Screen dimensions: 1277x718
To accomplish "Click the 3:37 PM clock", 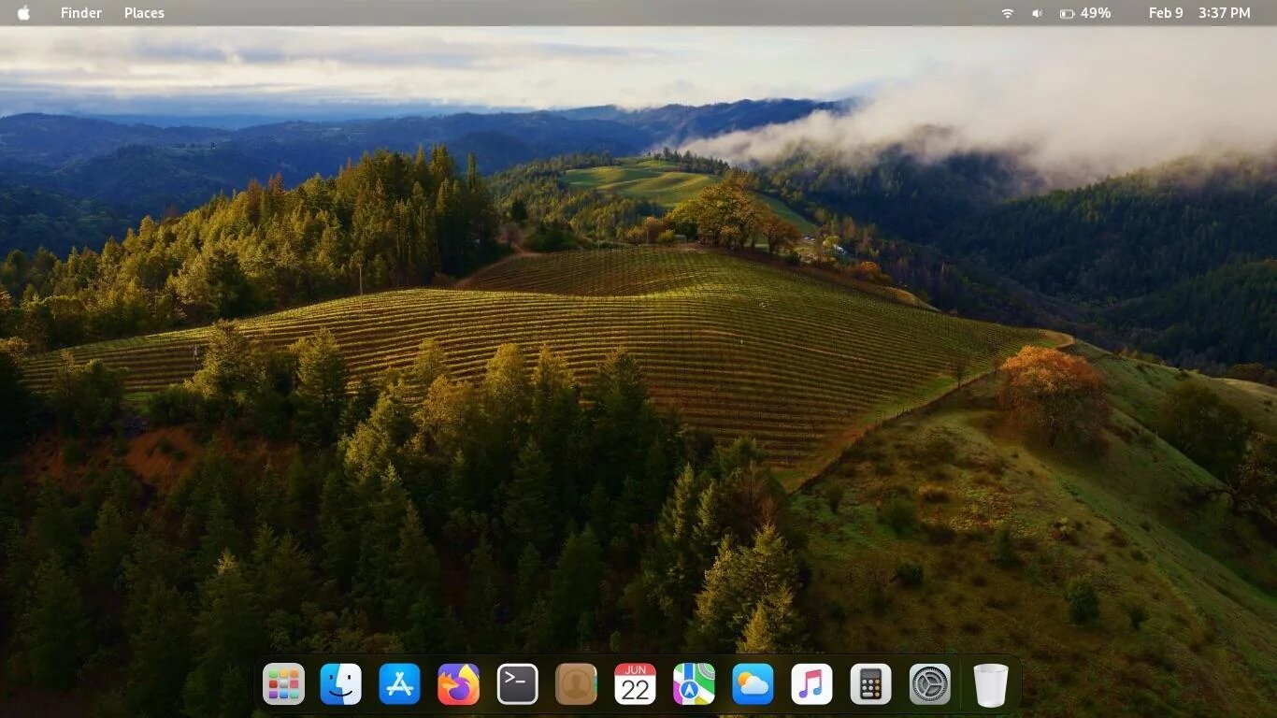I will (1225, 13).
